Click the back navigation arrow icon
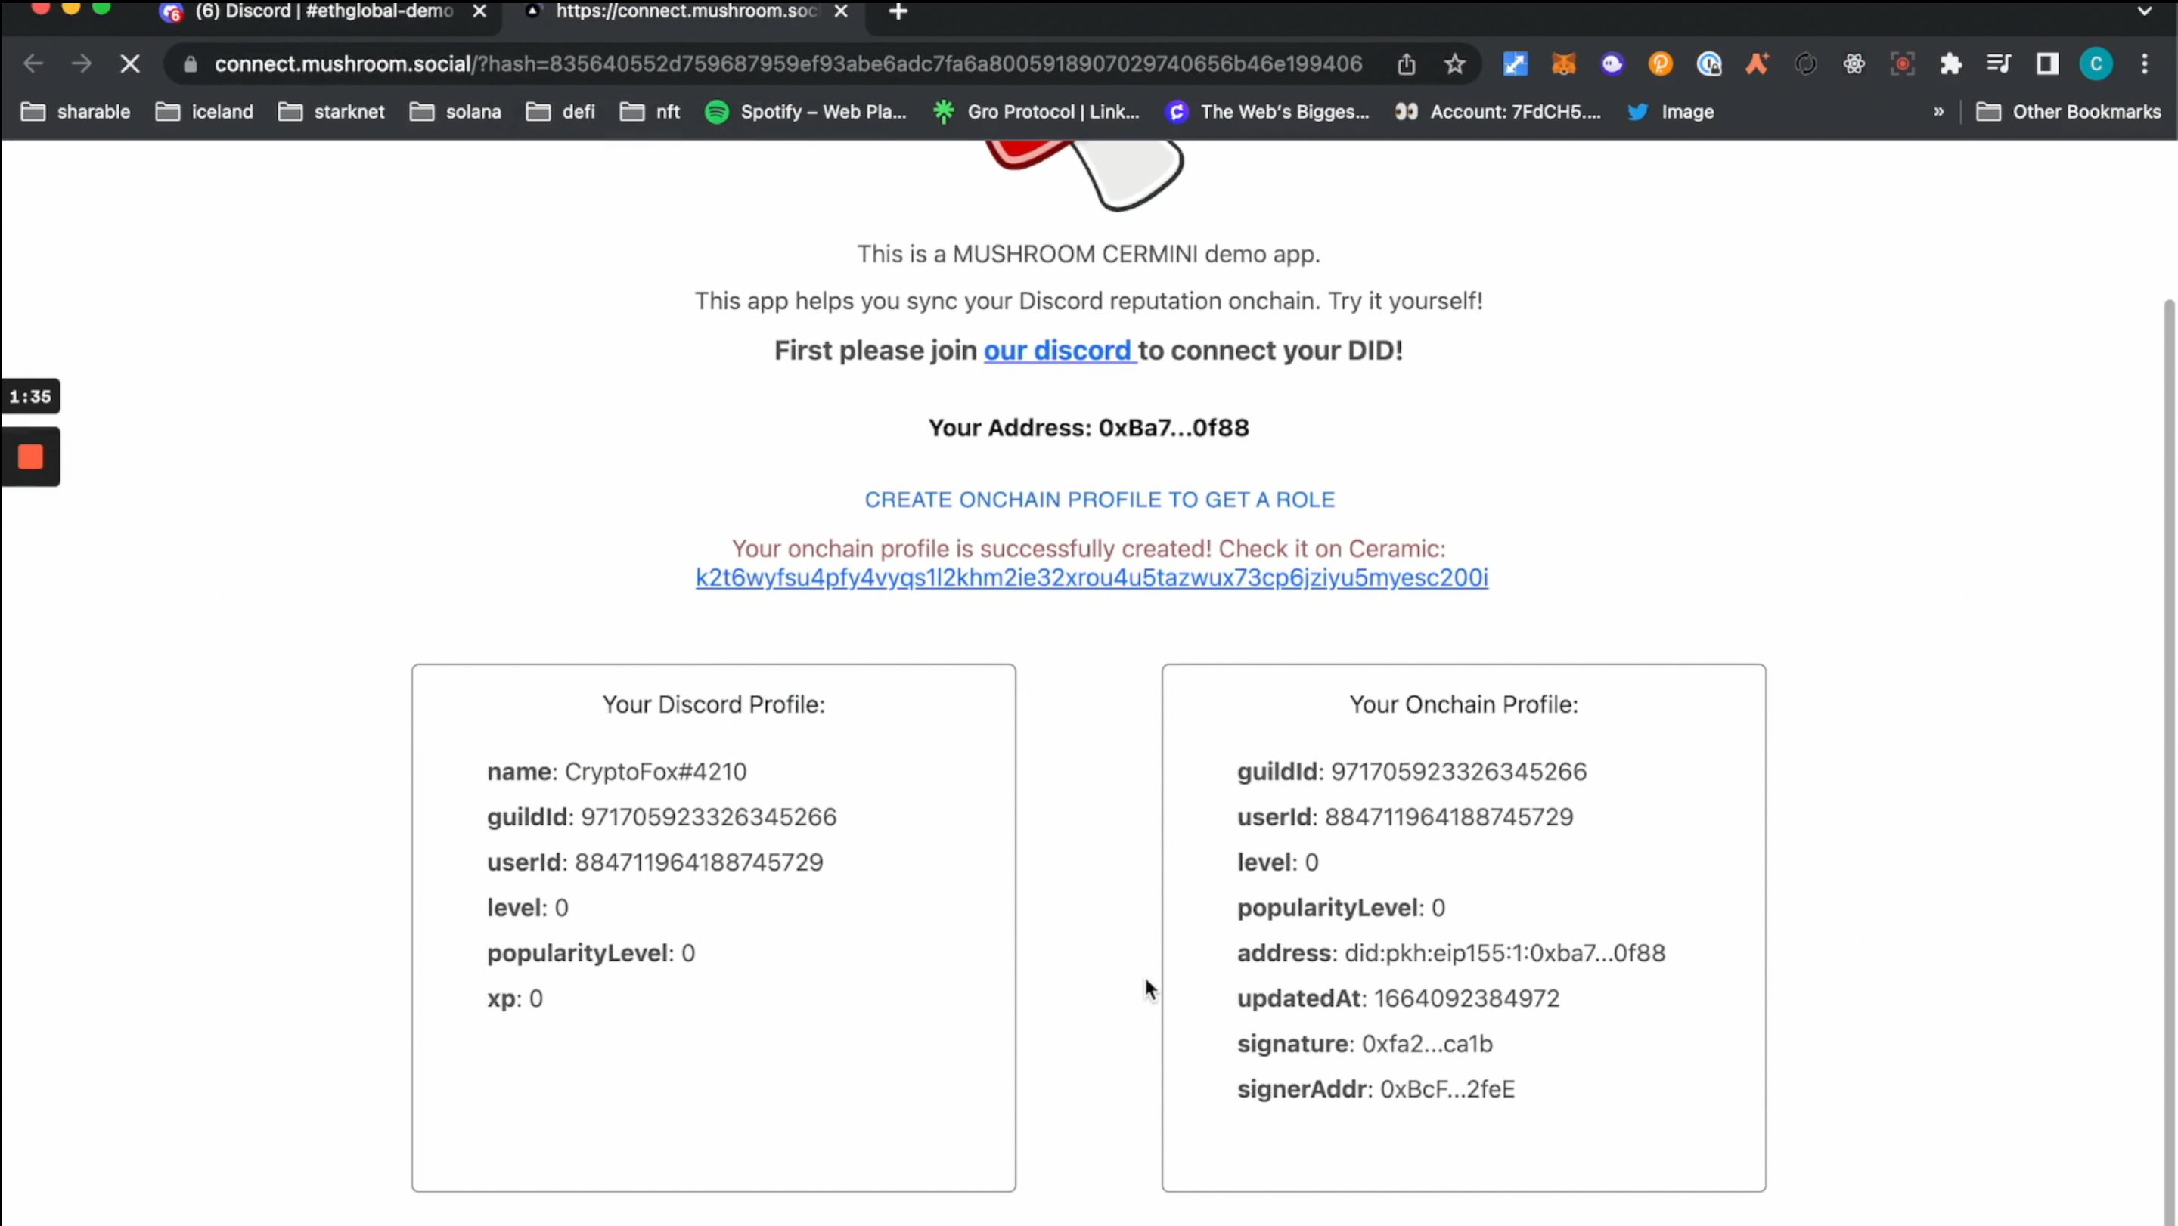Screen dimensions: 2178x1226 [34, 63]
